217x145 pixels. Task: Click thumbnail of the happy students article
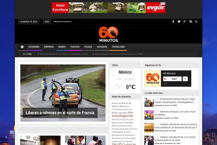[149, 102]
